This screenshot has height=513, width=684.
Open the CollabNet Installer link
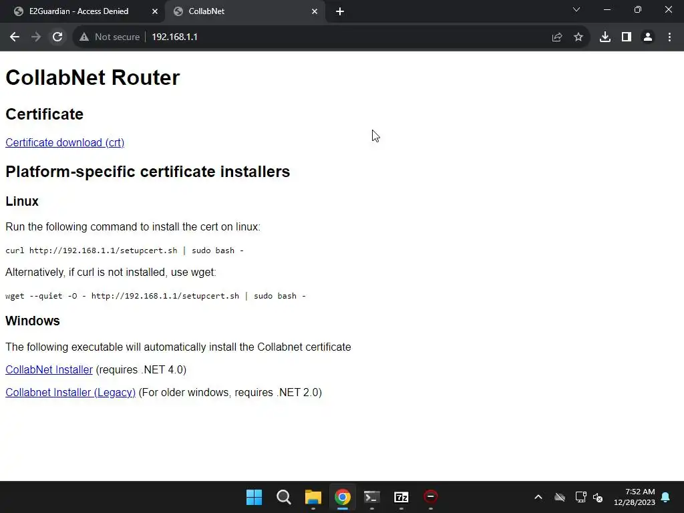tap(49, 369)
